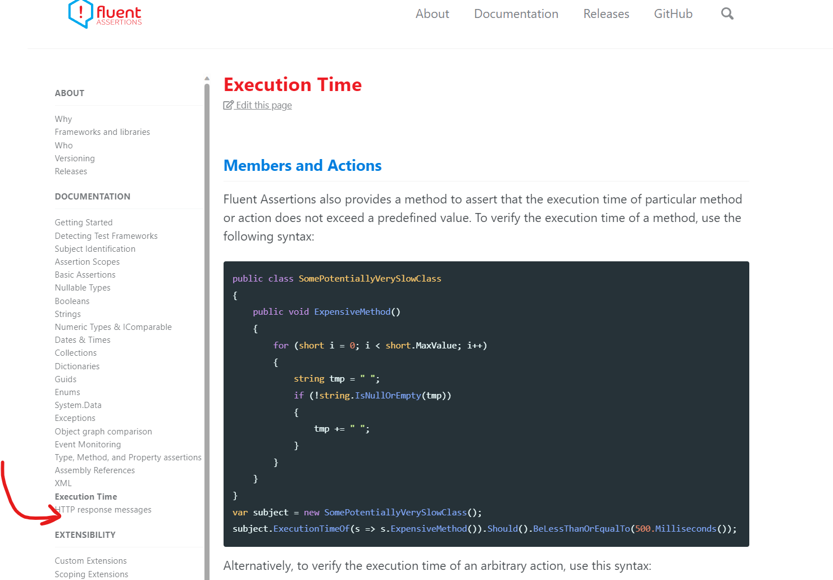This screenshot has width=833, height=580.
Task: Open the GitHub navigation link
Action: point(673,13)
